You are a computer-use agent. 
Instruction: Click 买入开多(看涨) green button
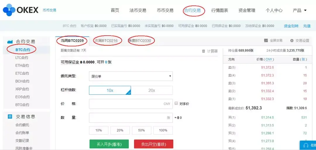pos(109,144)
